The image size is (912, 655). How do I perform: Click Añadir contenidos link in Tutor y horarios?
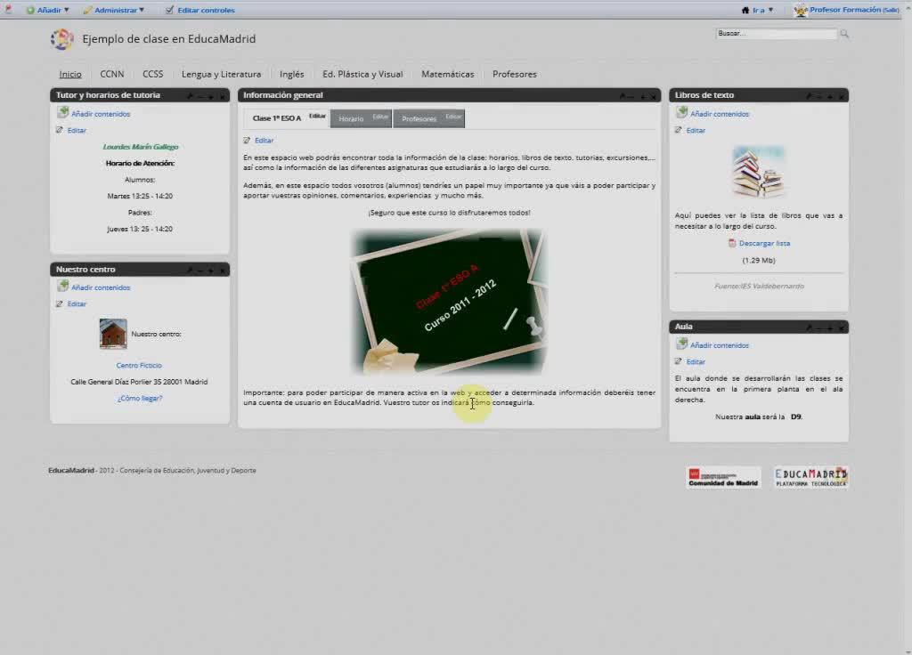coord(101,114)
